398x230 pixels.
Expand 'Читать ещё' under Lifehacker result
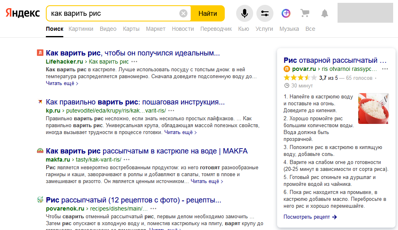(x=62, y=83)
